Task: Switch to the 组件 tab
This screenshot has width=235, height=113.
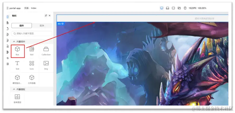Action: click(x=22, y=26)
